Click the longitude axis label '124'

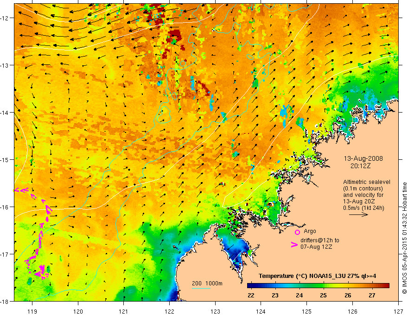tap(261, 311)
